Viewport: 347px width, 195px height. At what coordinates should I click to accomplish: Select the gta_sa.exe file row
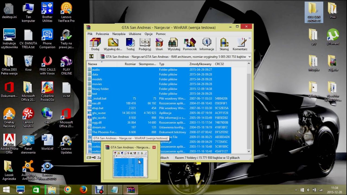[159, 113]
